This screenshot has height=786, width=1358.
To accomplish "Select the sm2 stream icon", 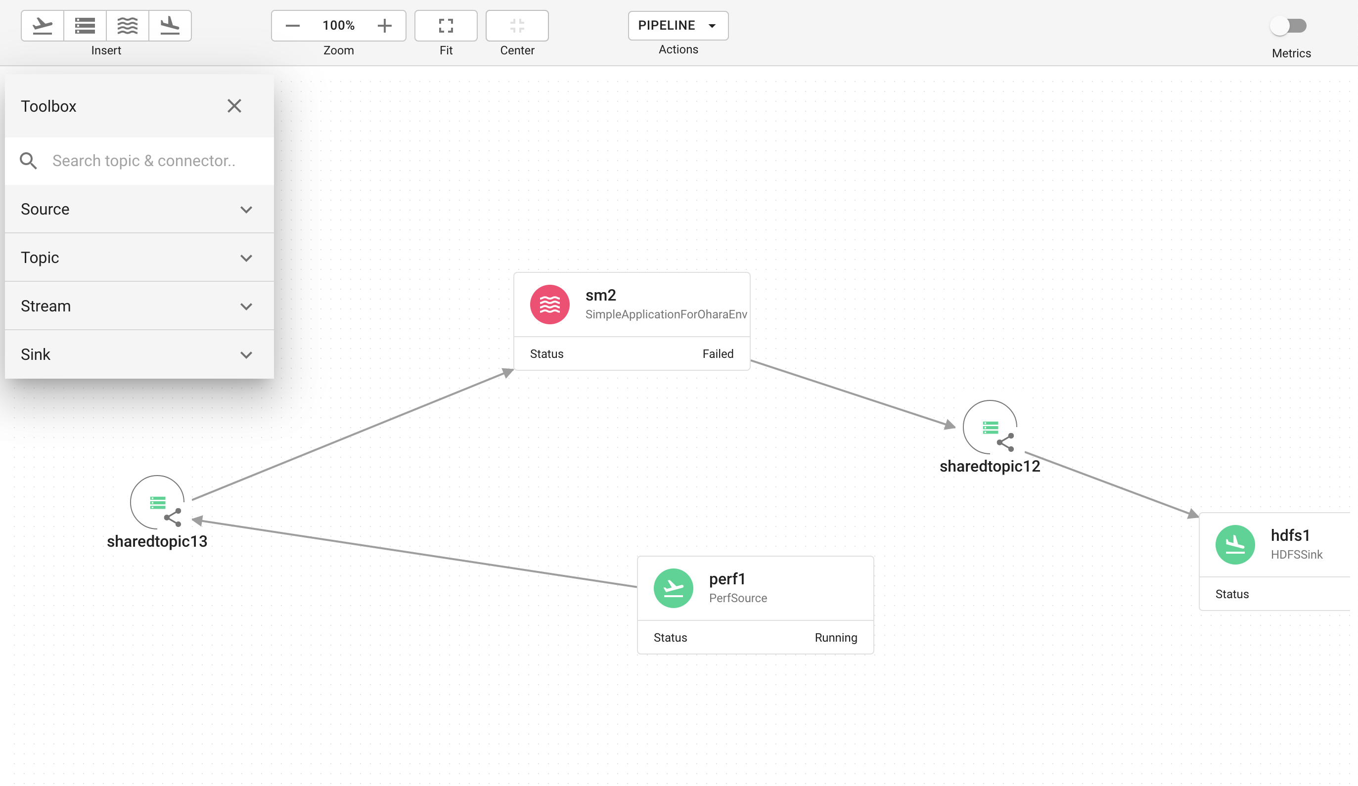I will pyautogui.click(x=549, y=305).
